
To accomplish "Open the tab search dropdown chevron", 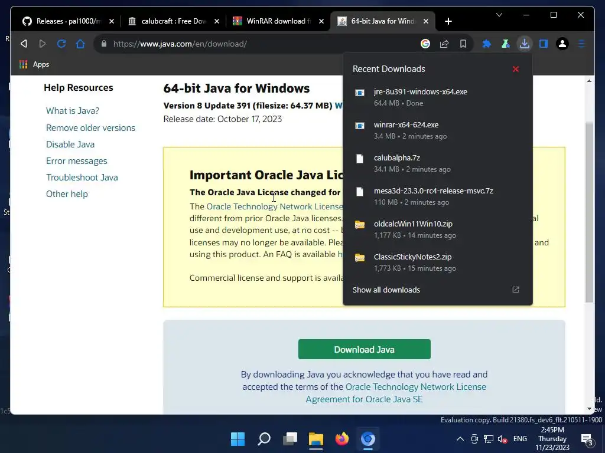I will point(499,15).
